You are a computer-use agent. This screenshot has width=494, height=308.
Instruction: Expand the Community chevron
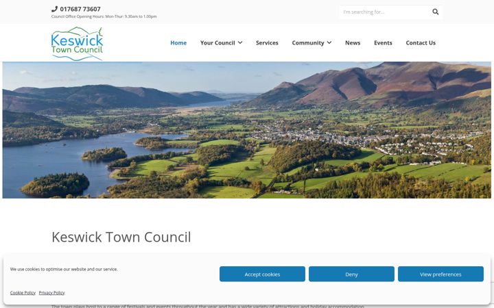[x=329, y=42]
